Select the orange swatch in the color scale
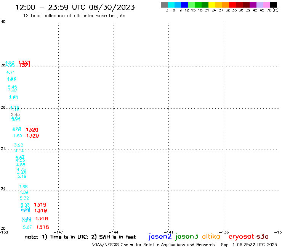The image size is (282, 248). point(226,5)
